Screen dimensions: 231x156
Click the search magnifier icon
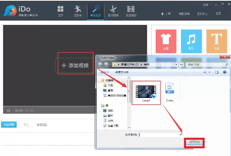click(227, 64)
